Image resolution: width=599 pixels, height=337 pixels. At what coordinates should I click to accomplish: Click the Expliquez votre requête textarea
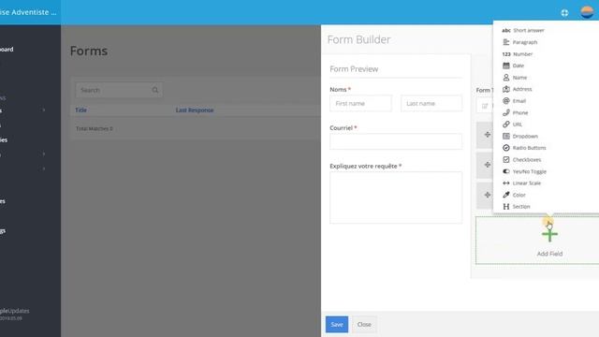(396, 198)
